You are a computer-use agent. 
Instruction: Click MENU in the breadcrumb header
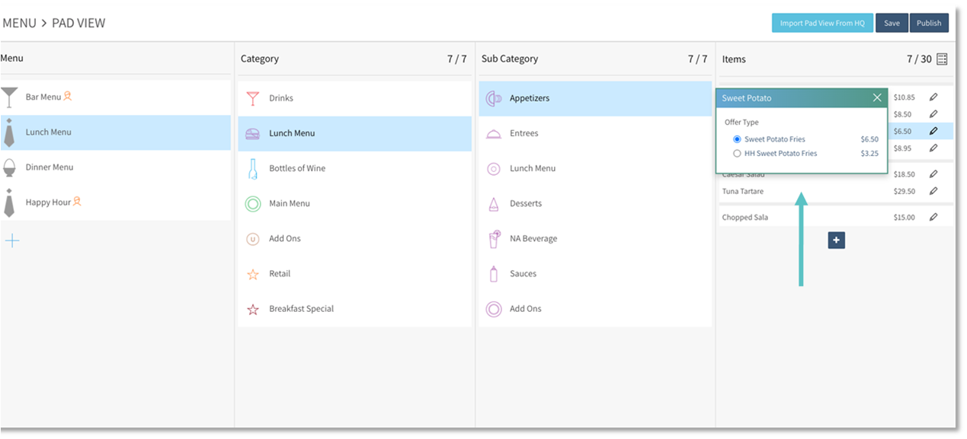(x=19, y=23)
